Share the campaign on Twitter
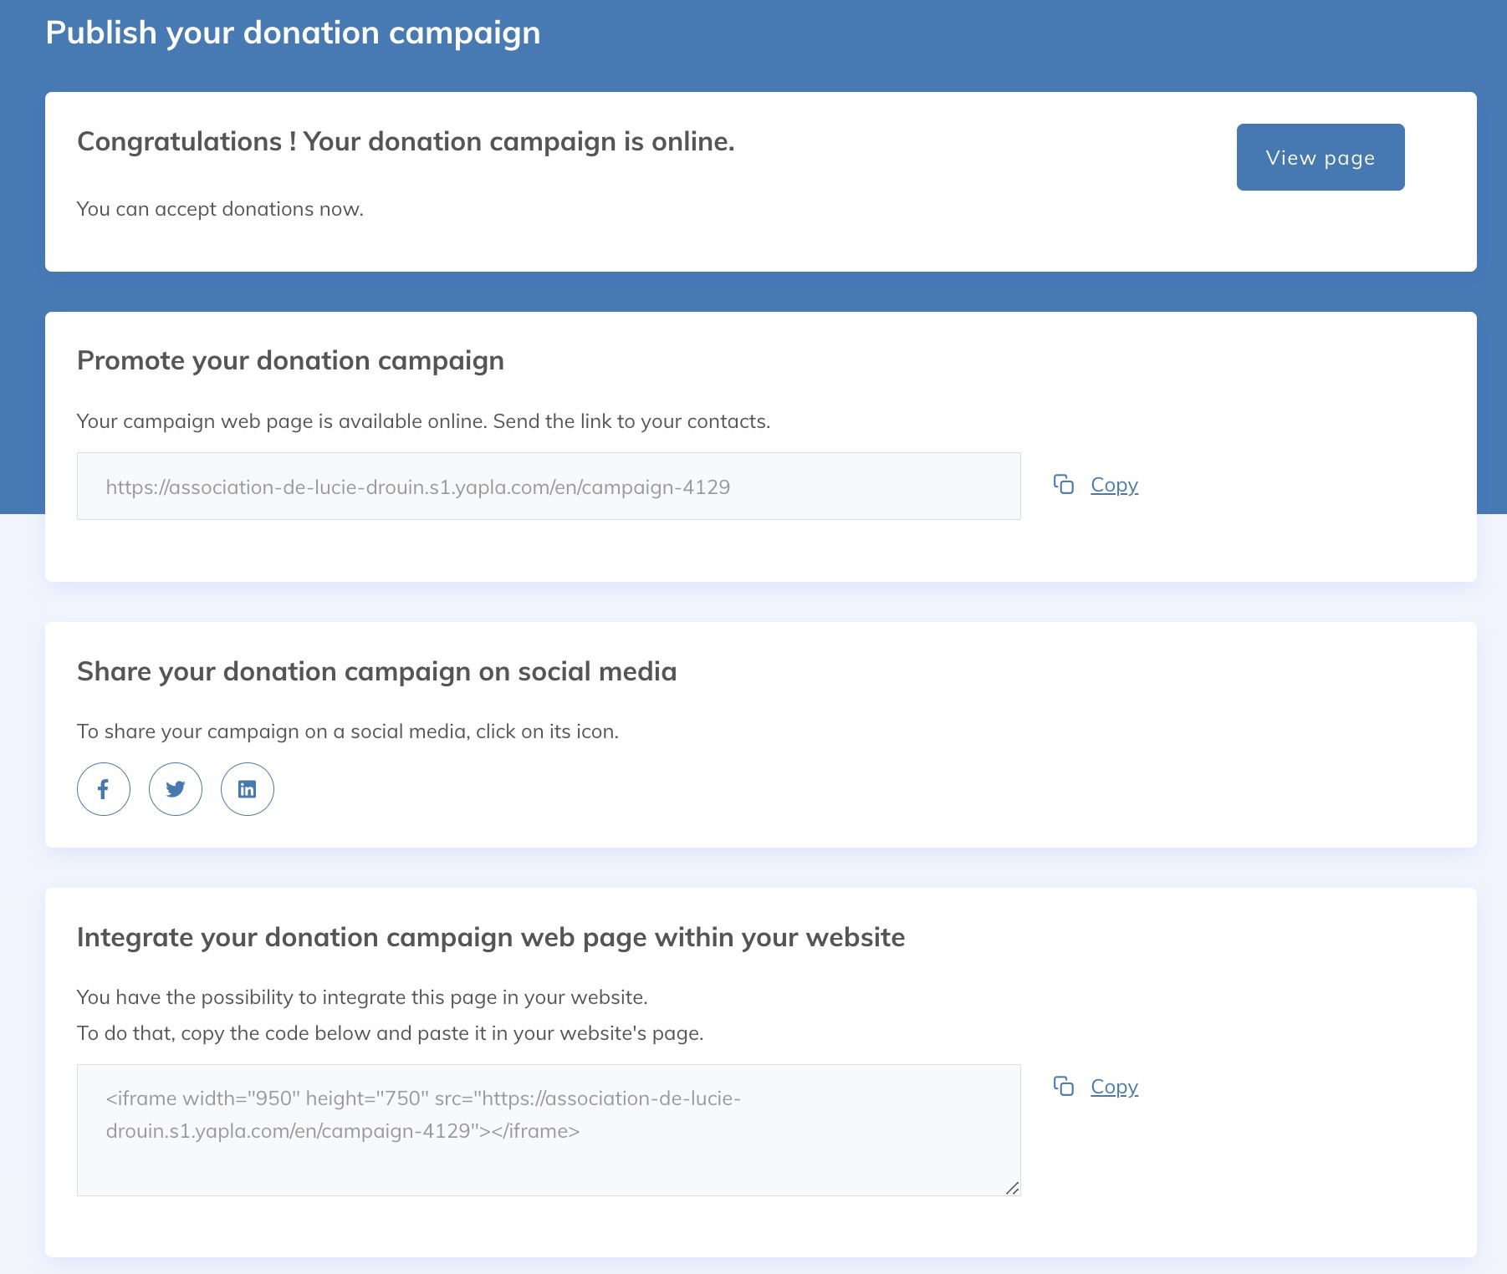1507x1274 pixels. (175, 788)
